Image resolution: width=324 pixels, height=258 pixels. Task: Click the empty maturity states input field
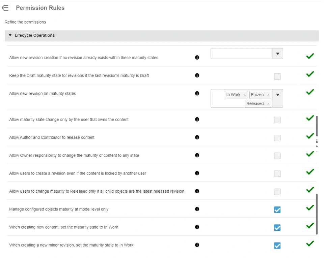point(241,54)
